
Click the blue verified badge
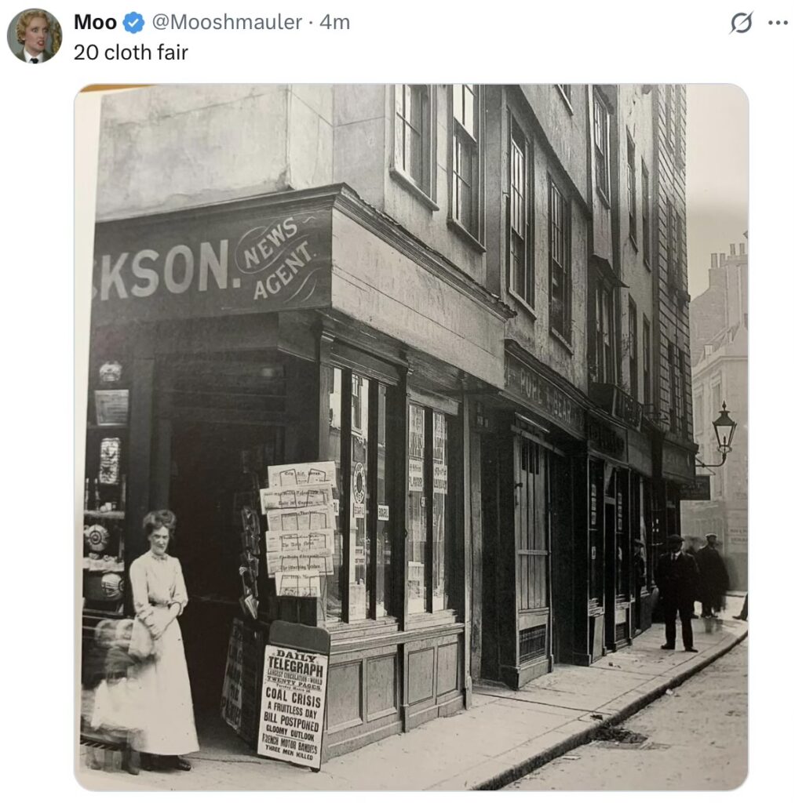(x=134, y=23)
